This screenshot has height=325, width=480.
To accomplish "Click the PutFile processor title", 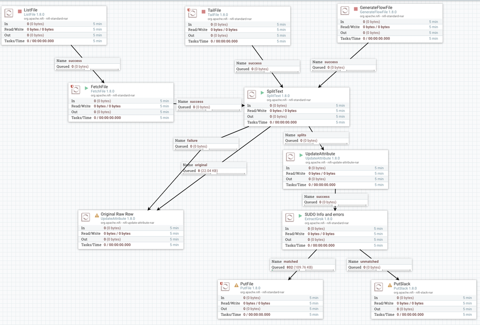I will coord(247,284).
